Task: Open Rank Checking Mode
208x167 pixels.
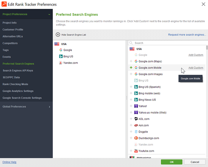Action: point(15,84)
